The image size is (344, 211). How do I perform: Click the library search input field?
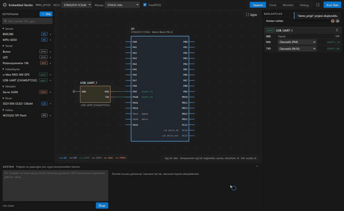(x=28, y=21)
